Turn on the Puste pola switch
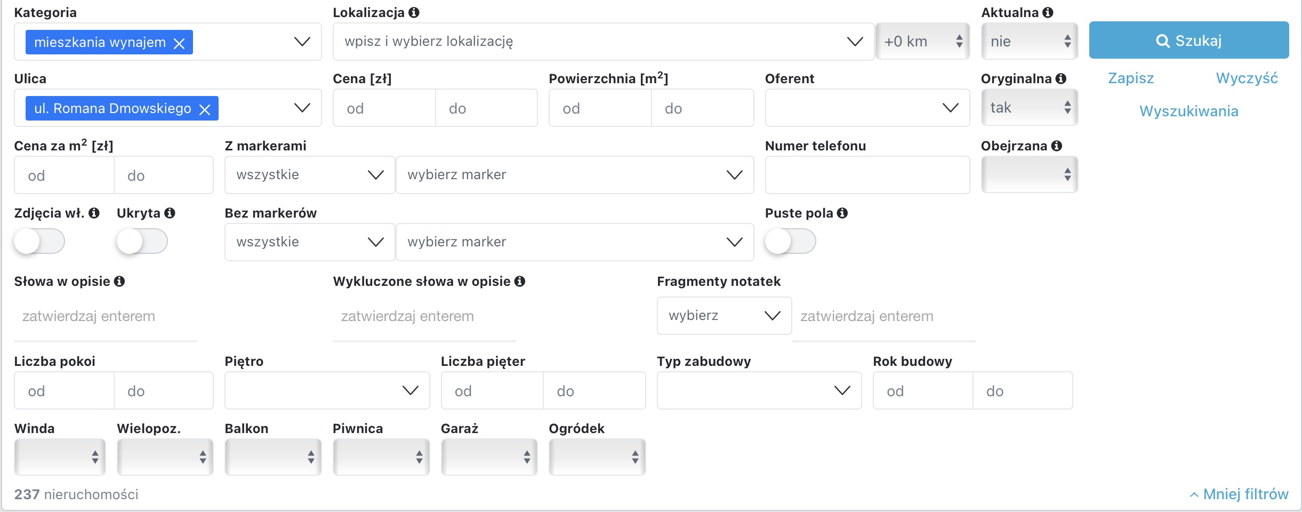 790,242
